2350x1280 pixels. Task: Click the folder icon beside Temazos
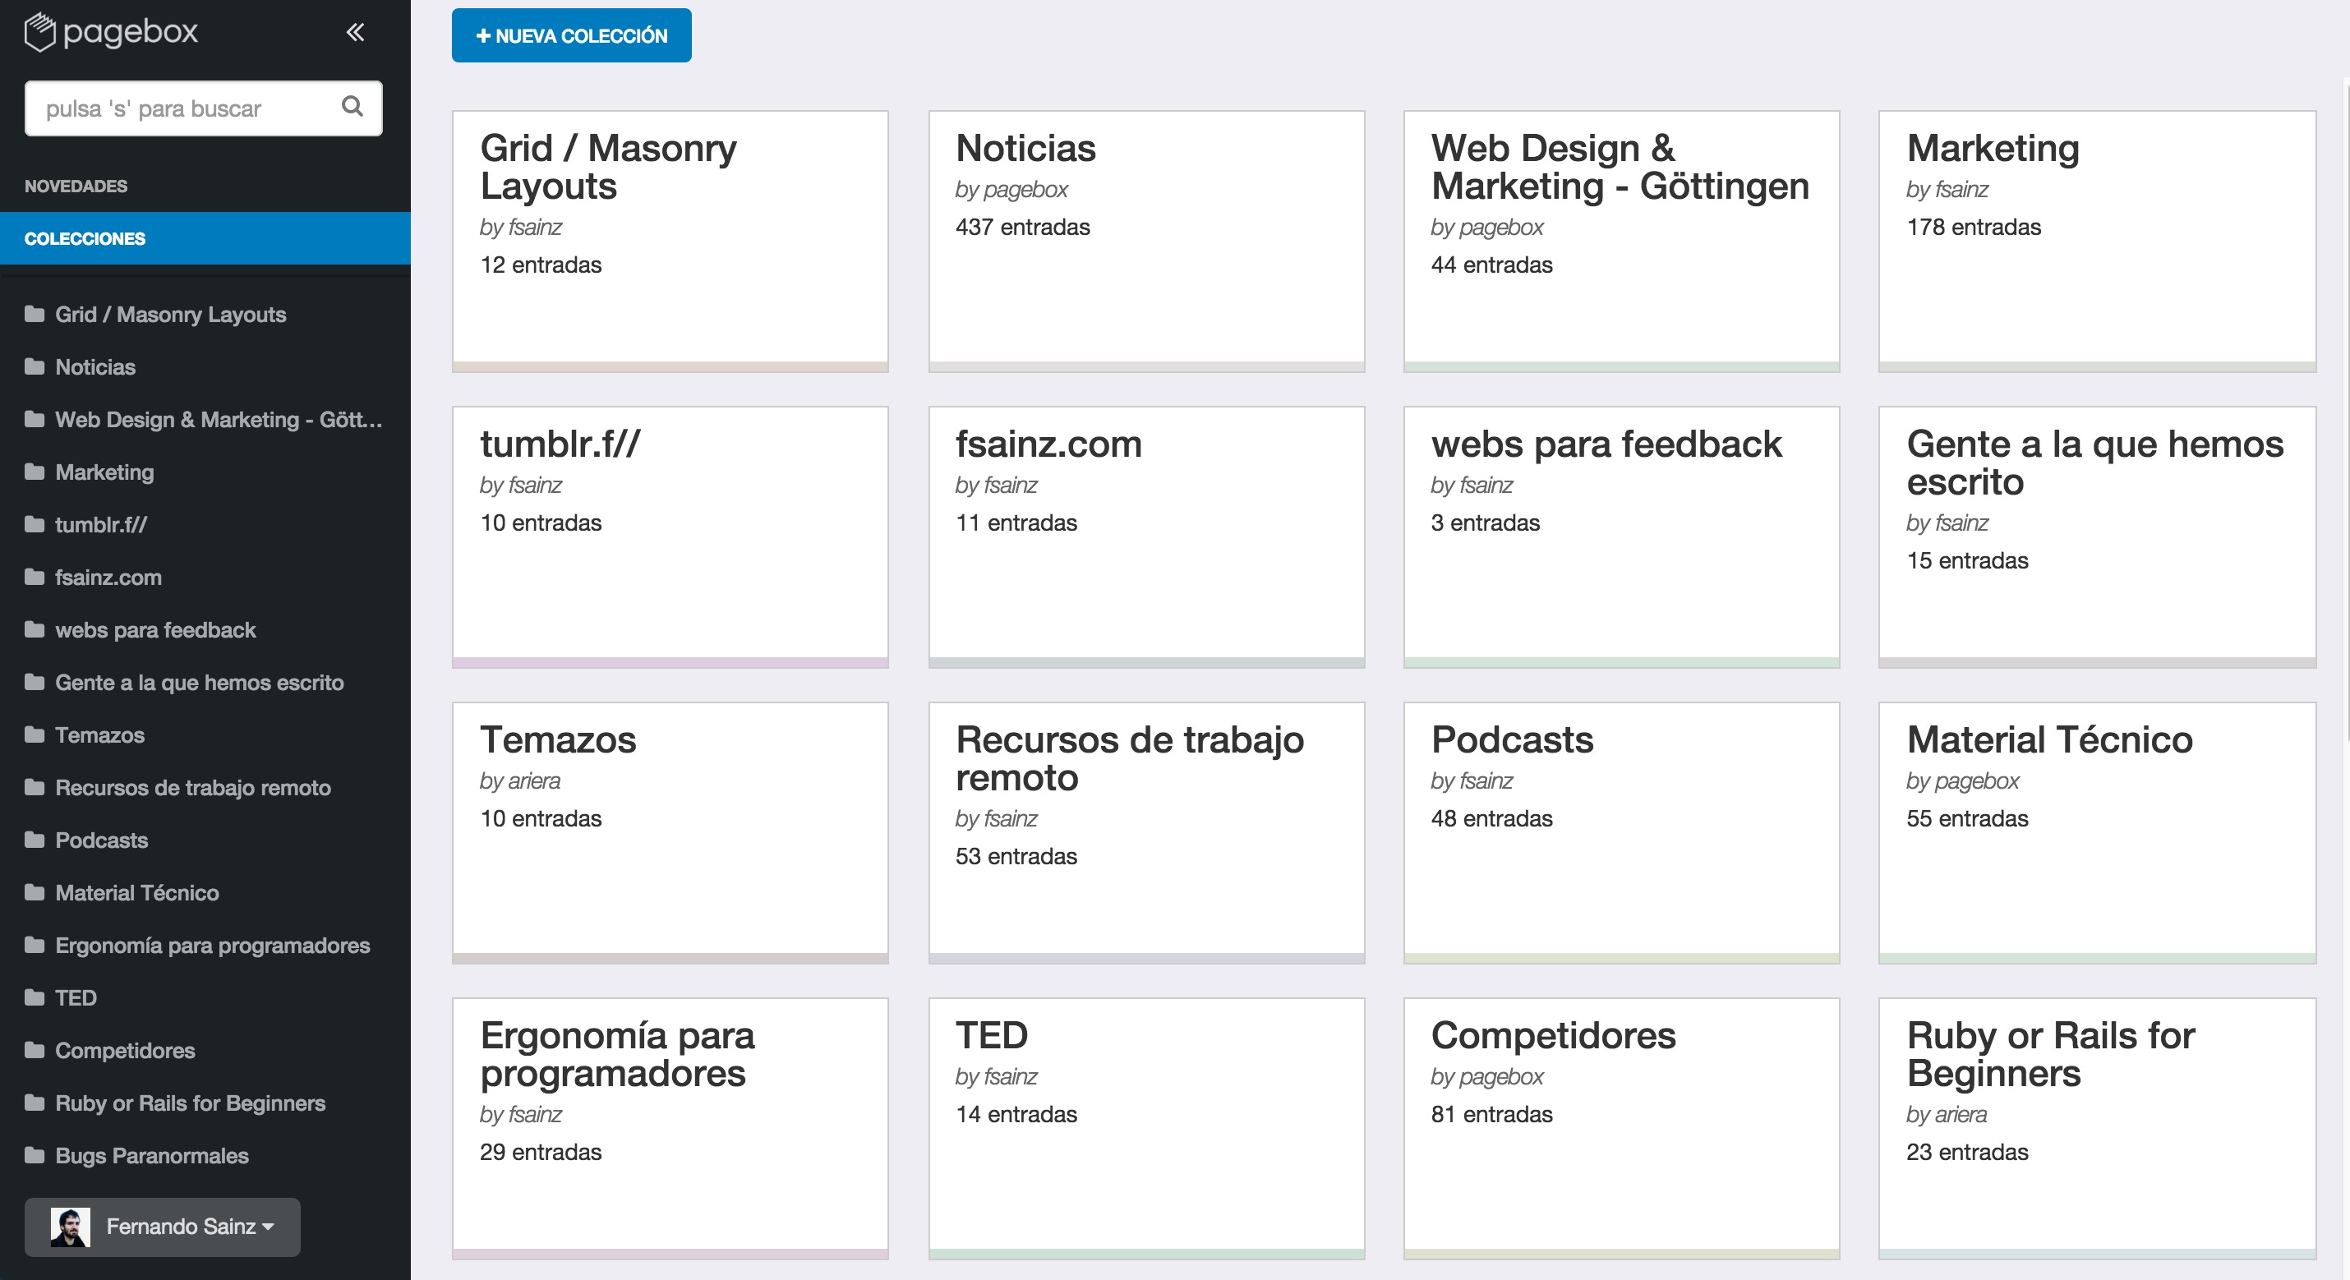(x=35, y=734)
